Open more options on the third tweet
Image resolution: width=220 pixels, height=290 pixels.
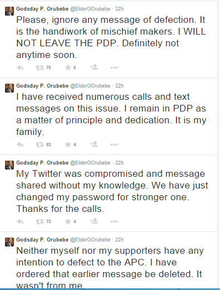(x=114, y=221)
